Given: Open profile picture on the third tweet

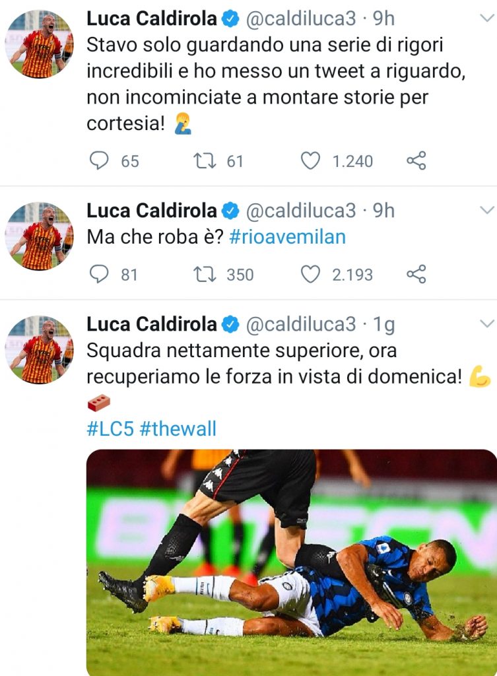Looking at the screenshot, I should 39,349.
